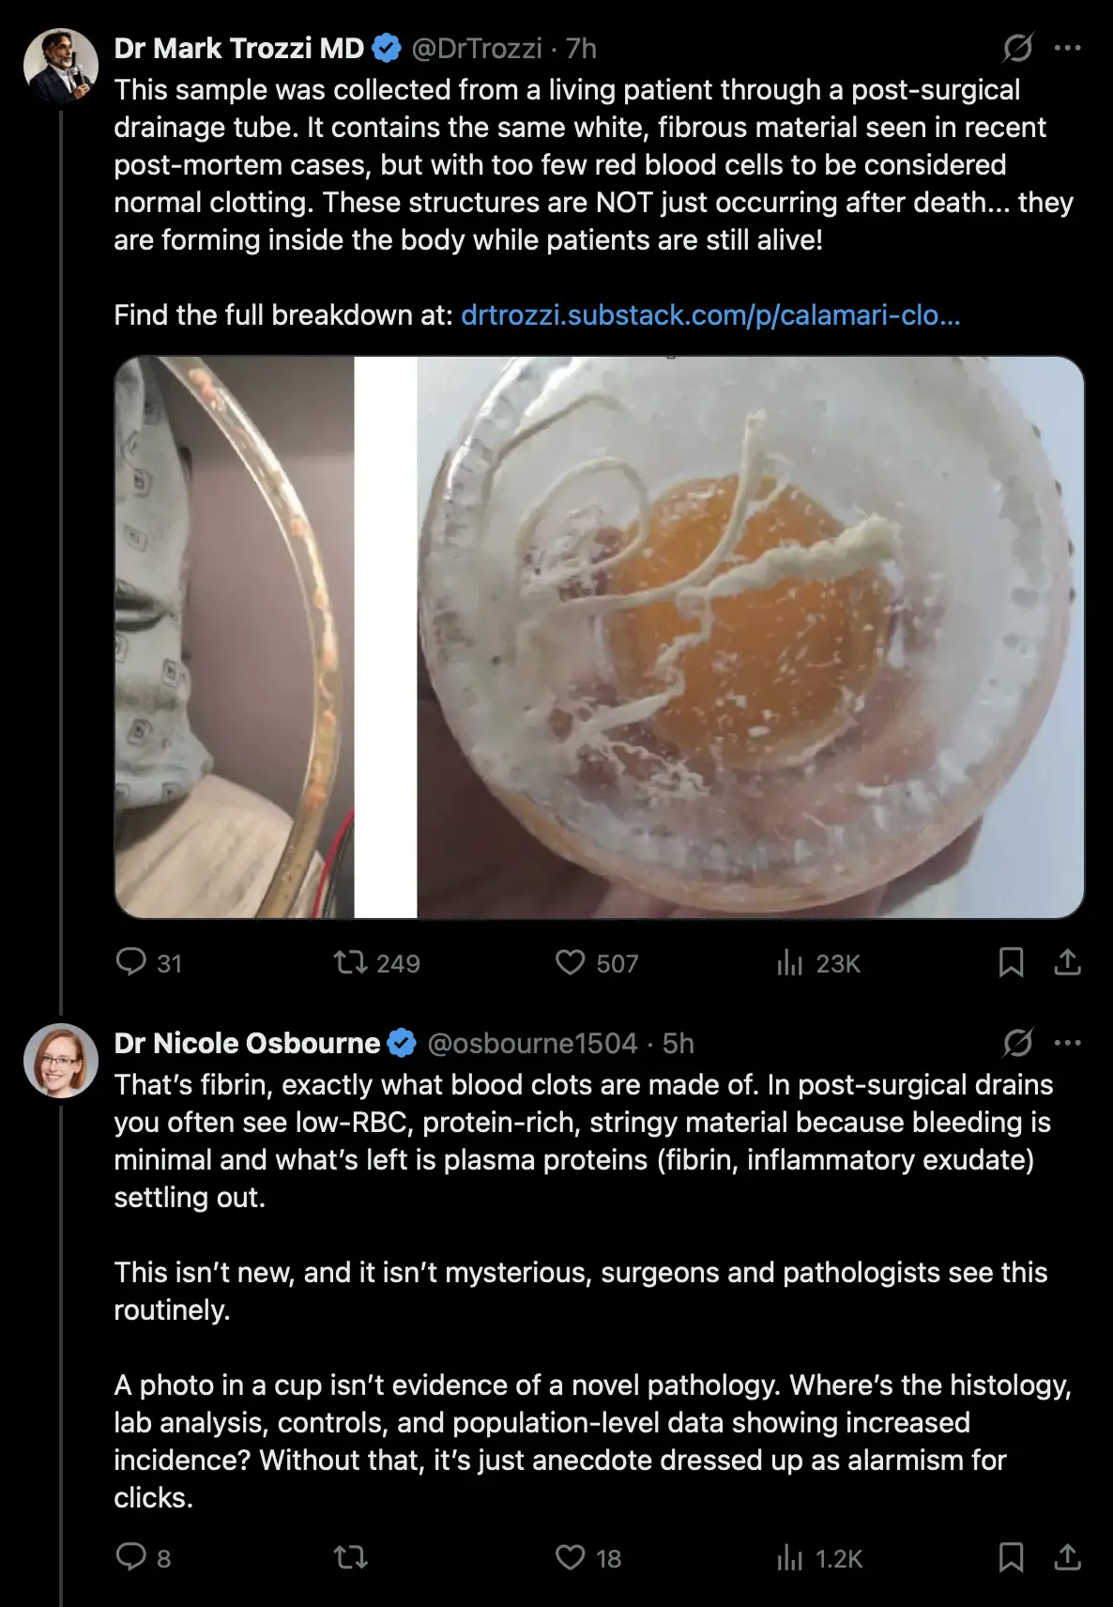View analytics for the 1.2K views reply
Viewport: 1113px width, 1607px height.
pyautogui.click(x=790, y=1557)
